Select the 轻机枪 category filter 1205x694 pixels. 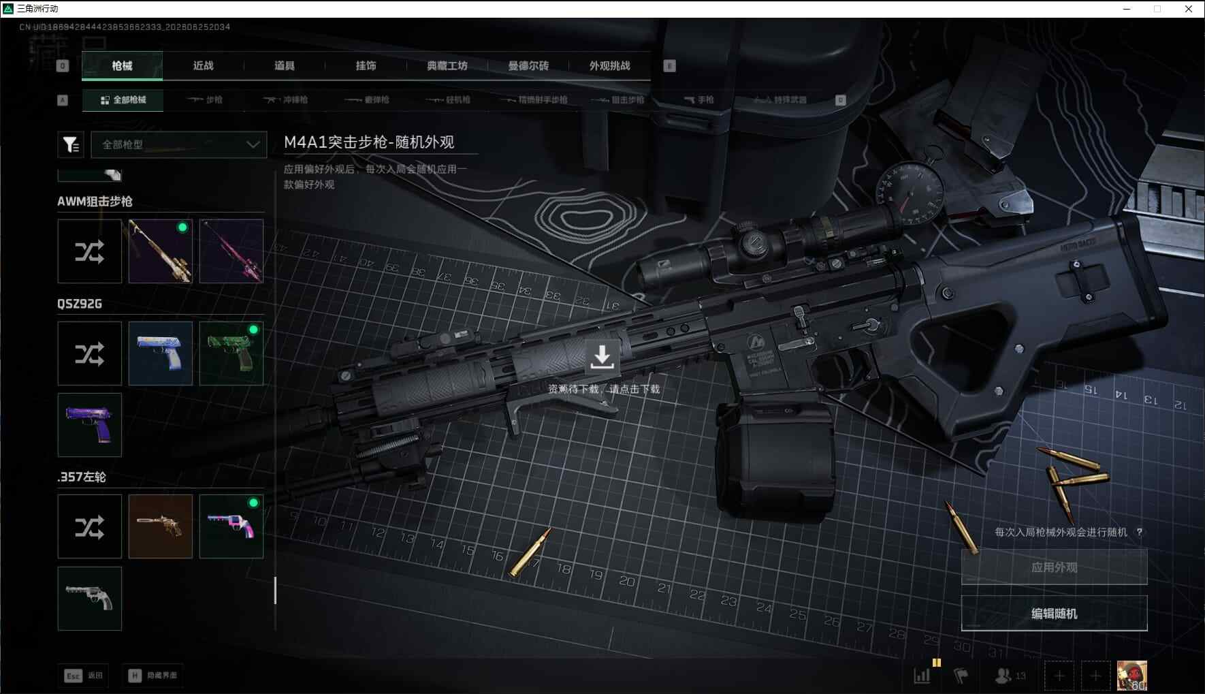point(448,100)
